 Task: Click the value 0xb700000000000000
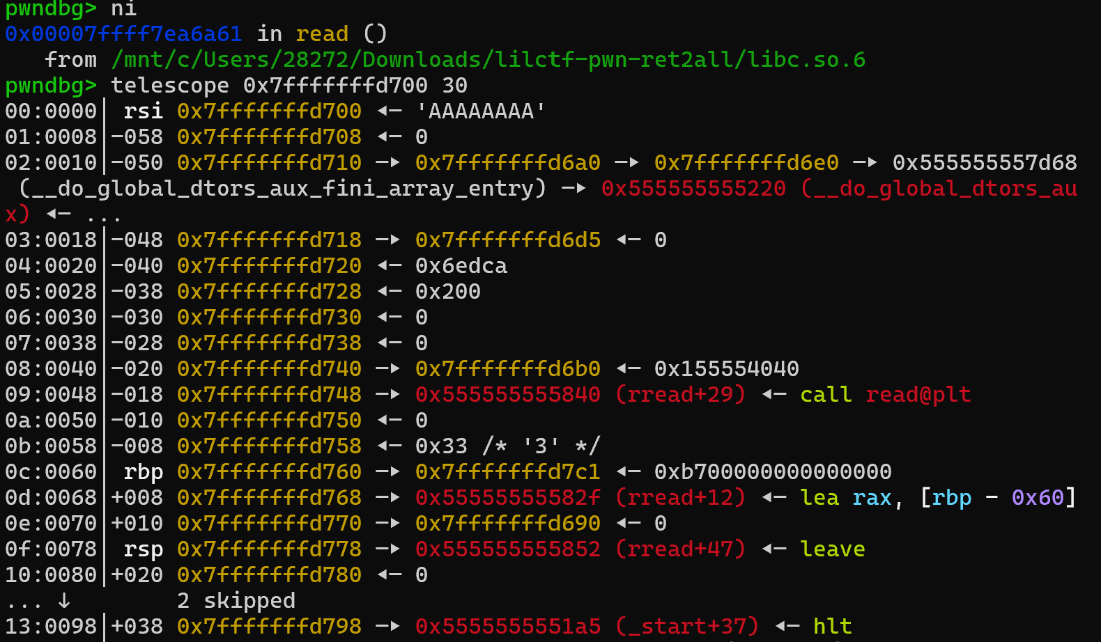point(773,472)
